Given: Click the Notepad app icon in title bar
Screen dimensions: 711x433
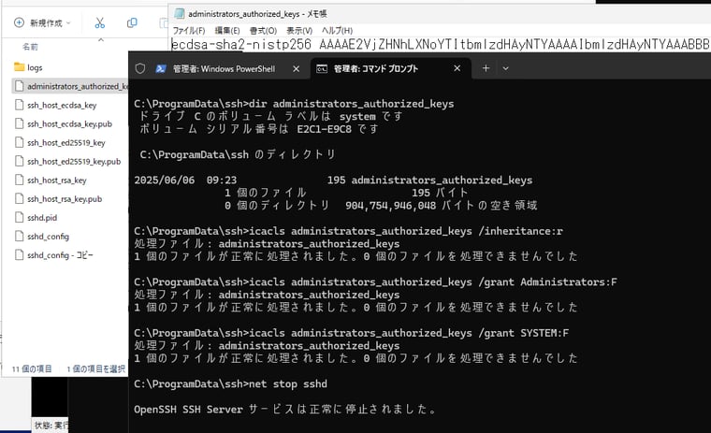Looking at the screenshot, I should pyautogui.click(x=179, y=14).
